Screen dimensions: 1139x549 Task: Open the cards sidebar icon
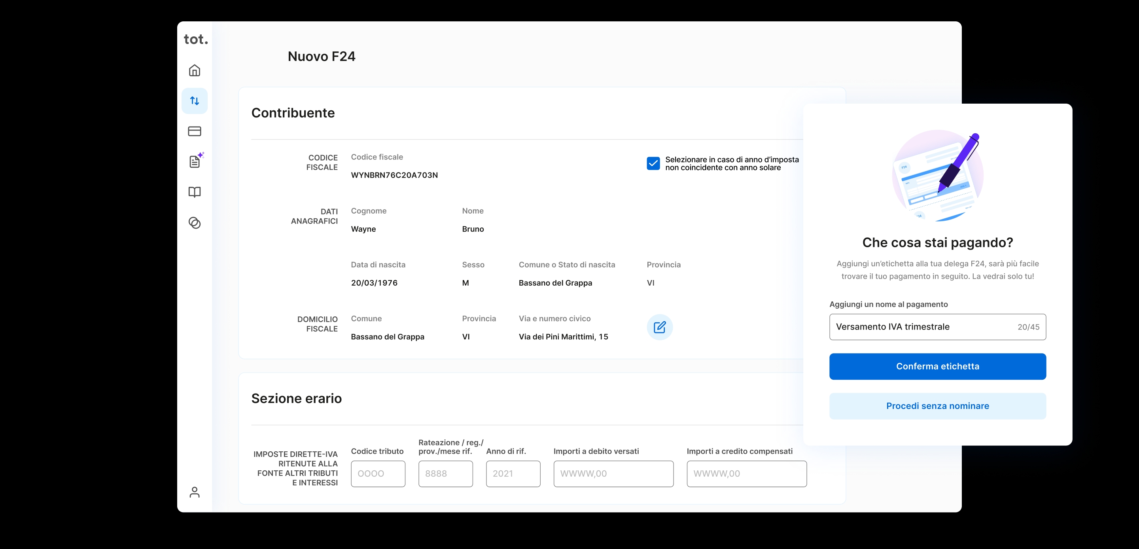(195, 131)
